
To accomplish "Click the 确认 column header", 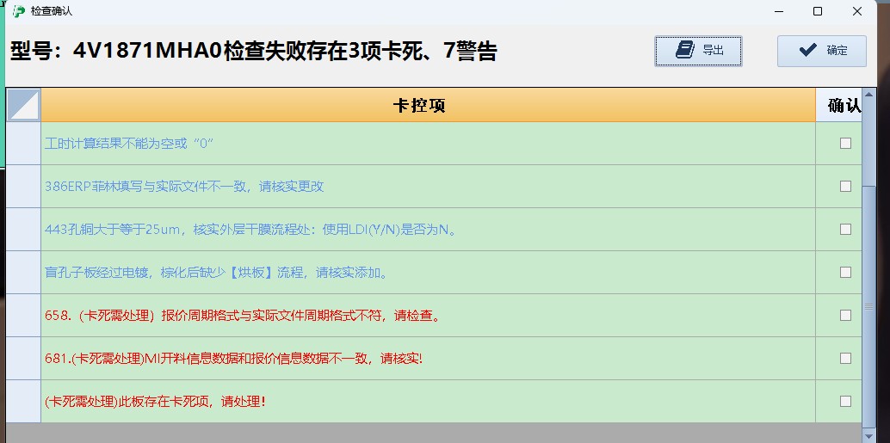I will coord(839,105).
